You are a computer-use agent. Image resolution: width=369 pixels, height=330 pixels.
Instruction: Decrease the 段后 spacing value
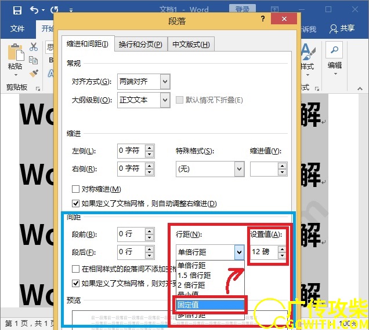point(150,255)
